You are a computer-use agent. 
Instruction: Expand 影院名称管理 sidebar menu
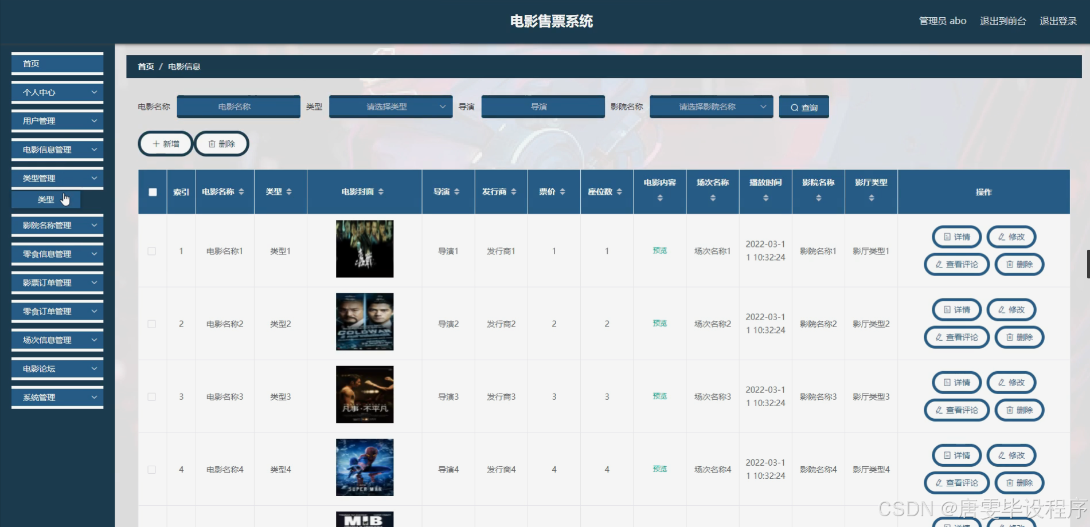[x=57, y=225]
